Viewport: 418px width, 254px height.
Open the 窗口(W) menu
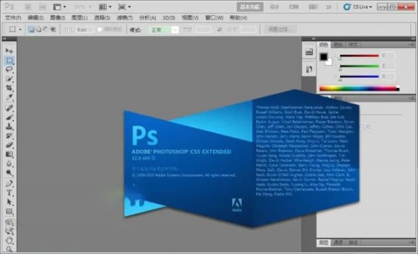214,18
